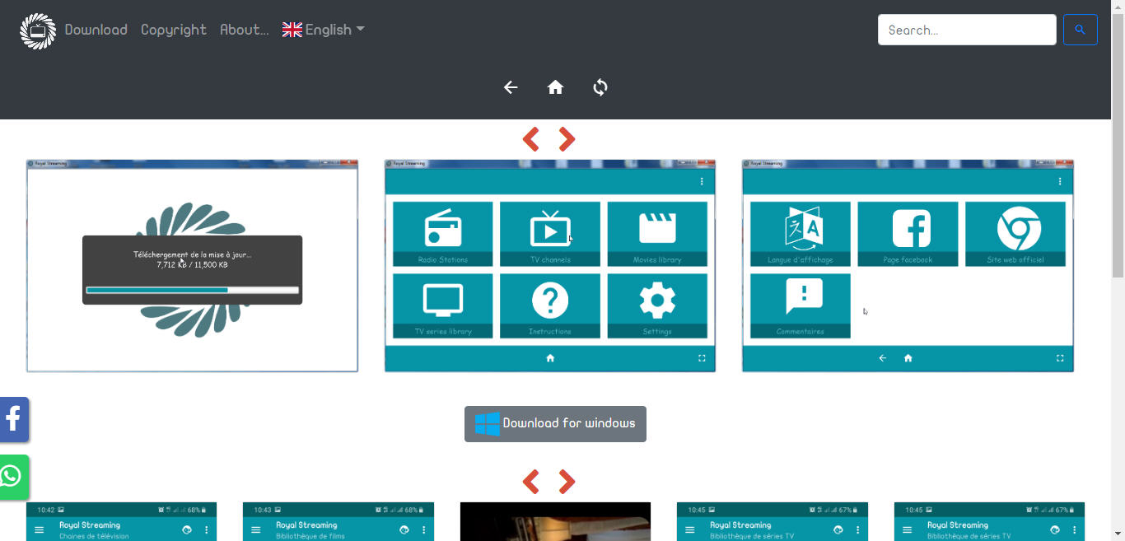Go to home via house icon
The image size is (1125, 541).
point(556,87)
